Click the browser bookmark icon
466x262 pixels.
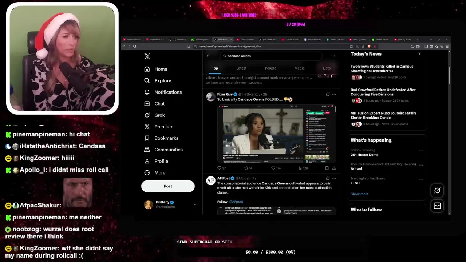click(x=189, y=47)
